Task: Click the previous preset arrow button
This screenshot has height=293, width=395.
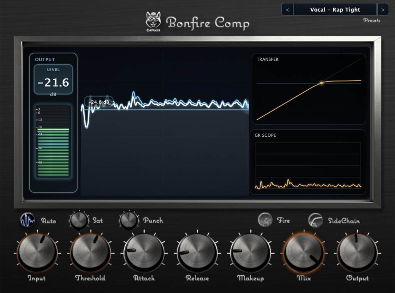Action: click(x=287, y=9)
